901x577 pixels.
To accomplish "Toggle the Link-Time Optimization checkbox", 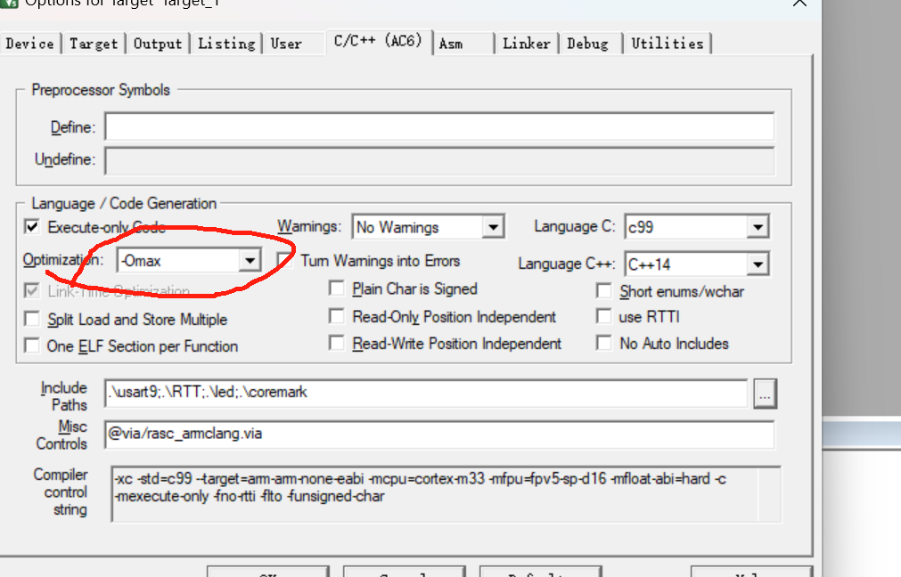I will pos(32,291).
